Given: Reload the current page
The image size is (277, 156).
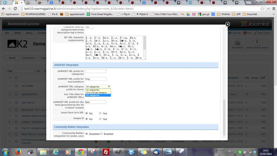Looking at the screenshot, I should [15, 8].
